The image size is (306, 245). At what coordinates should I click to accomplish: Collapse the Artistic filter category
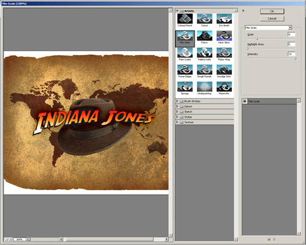[x=177, y=10]
